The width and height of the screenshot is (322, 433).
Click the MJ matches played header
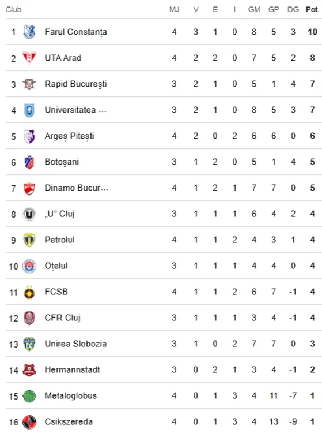(174, 9)
